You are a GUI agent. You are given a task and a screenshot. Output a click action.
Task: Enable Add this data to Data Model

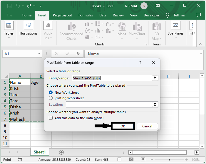[51, 118]
